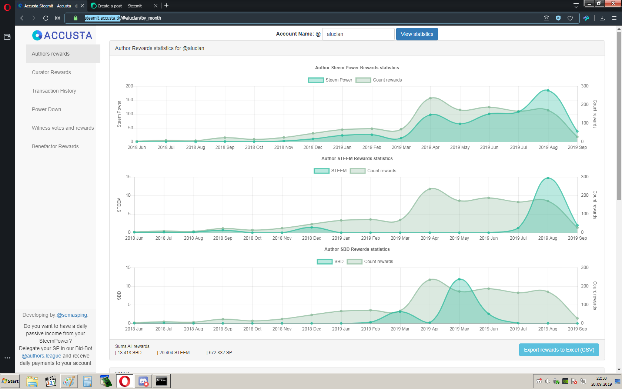Open the ad blocker shield icon
622x389 pixels.
point(558,18)
